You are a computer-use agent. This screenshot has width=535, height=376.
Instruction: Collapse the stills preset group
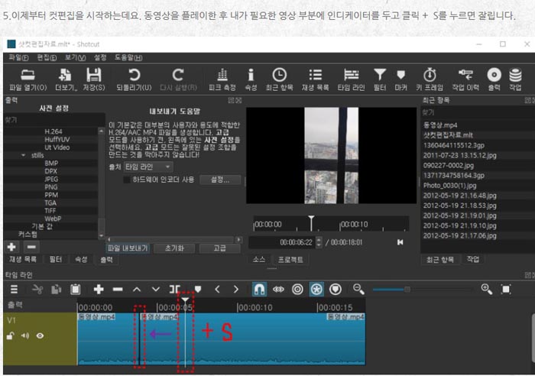point(23,155)
